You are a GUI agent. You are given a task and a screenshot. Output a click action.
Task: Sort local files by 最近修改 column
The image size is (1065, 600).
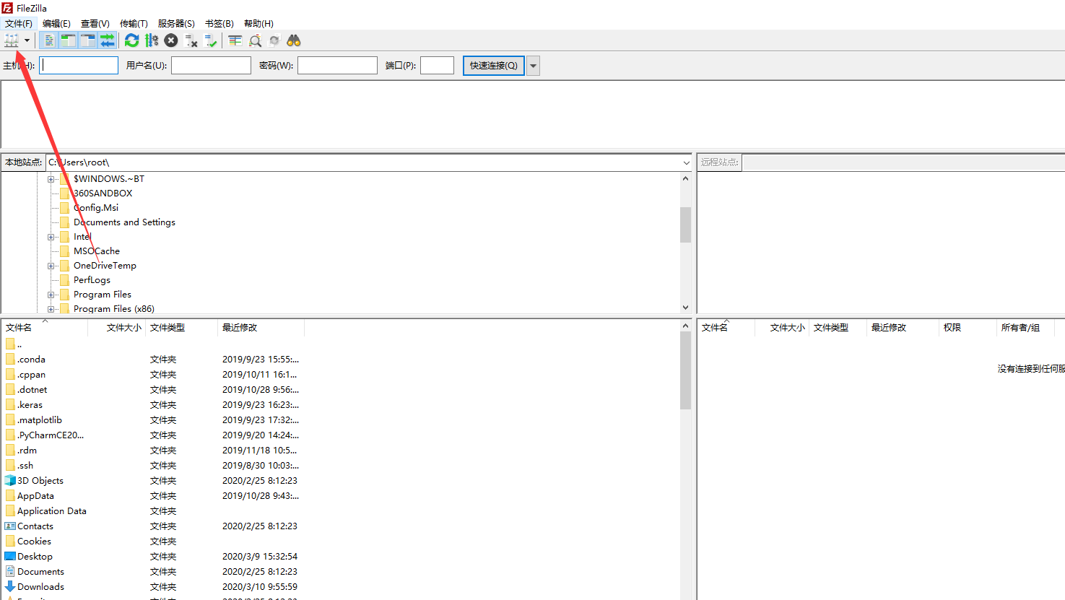(x=261, y=328)
